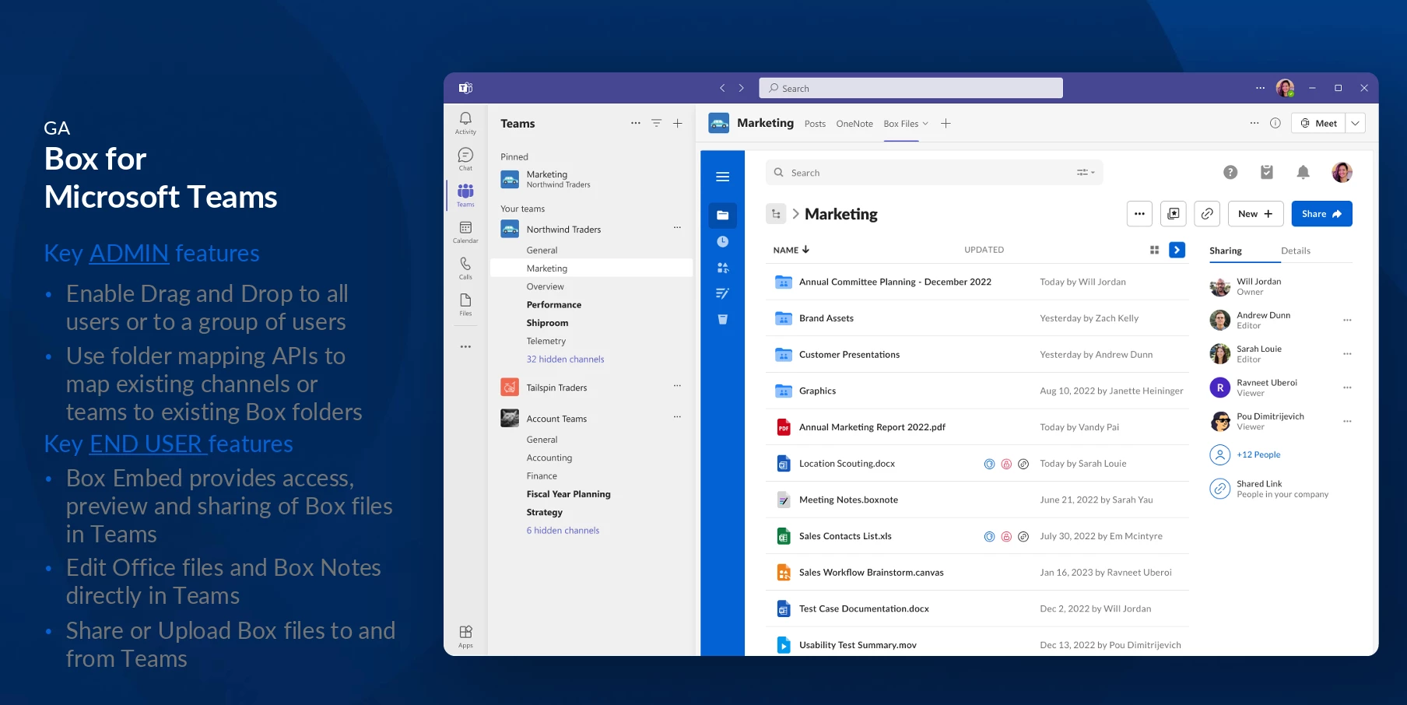Screen dimensions: 1407x705
Task: Select the Teams icon in the sidebar
Action: click(x=465, y=195)
